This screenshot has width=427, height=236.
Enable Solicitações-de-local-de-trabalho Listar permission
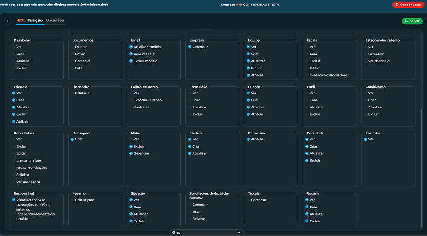pyautogui.click(x=189, y=212)
